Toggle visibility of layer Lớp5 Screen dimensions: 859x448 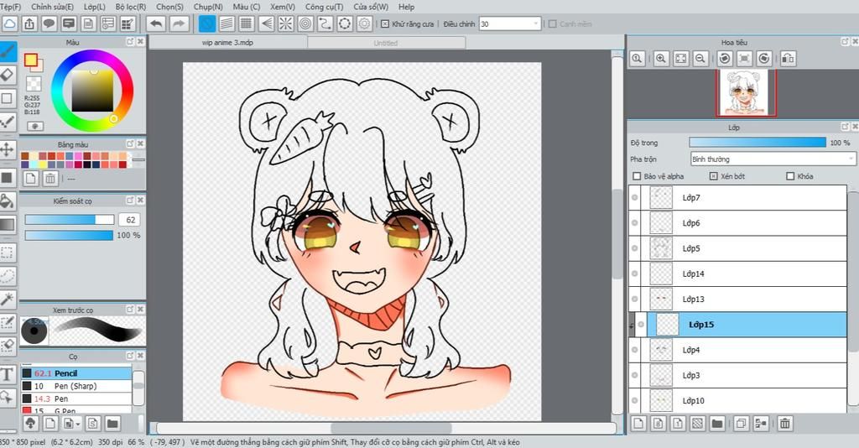pyautogui.click(x=635, y=248)
